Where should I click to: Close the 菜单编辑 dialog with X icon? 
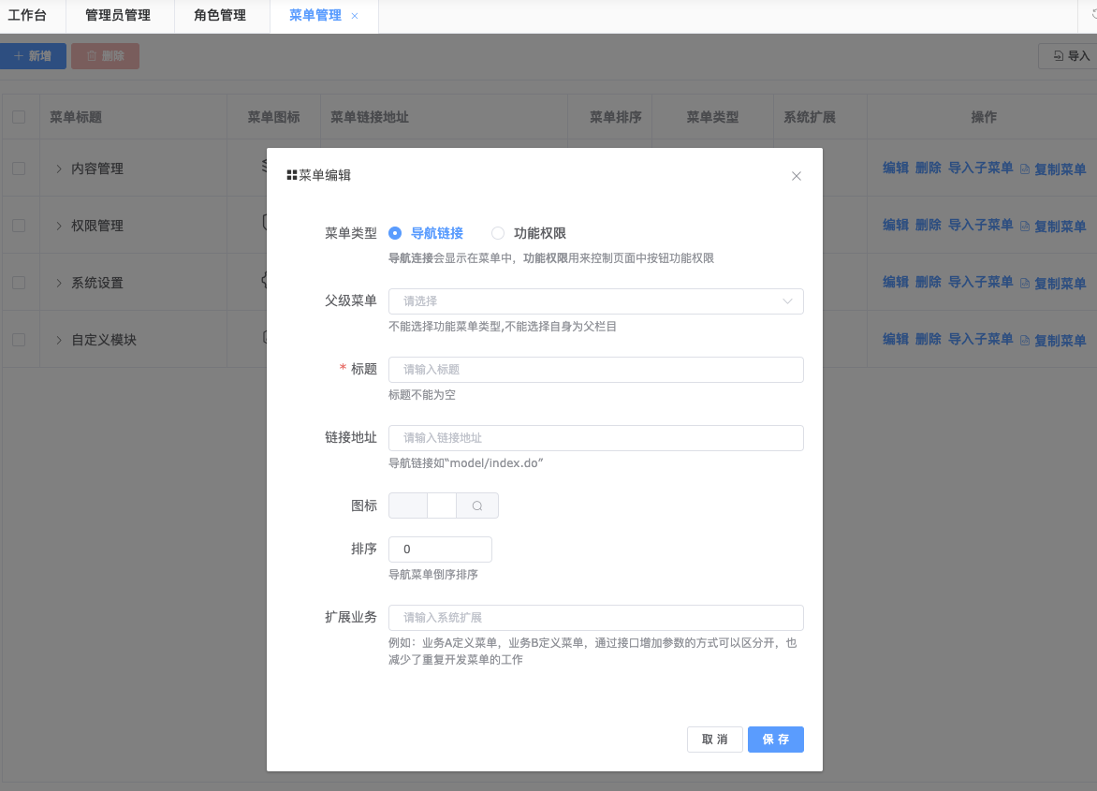point(797,176)
